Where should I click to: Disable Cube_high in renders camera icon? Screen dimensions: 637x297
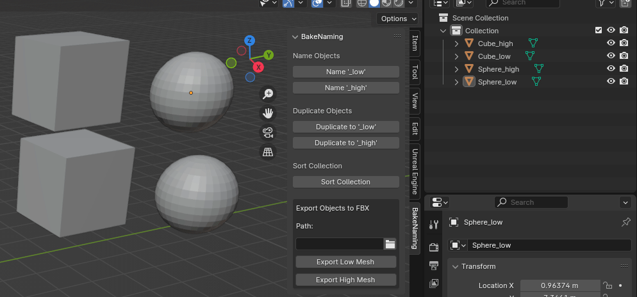tap(624, 43)
